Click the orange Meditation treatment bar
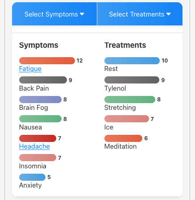 tap(123, 138)
